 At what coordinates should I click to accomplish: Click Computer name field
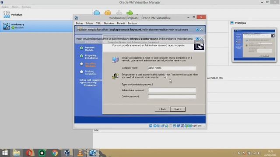pyautogui.click(x=172, y=68)
